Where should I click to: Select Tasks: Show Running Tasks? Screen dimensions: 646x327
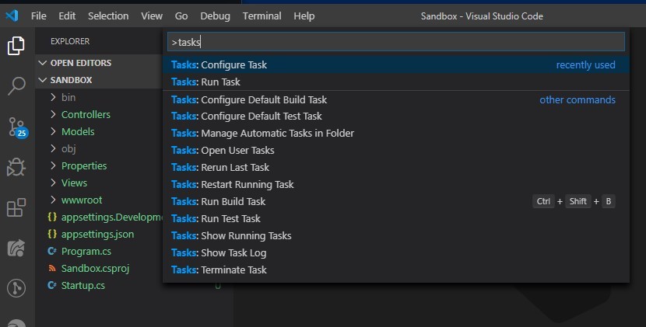(x=396, y=235)
